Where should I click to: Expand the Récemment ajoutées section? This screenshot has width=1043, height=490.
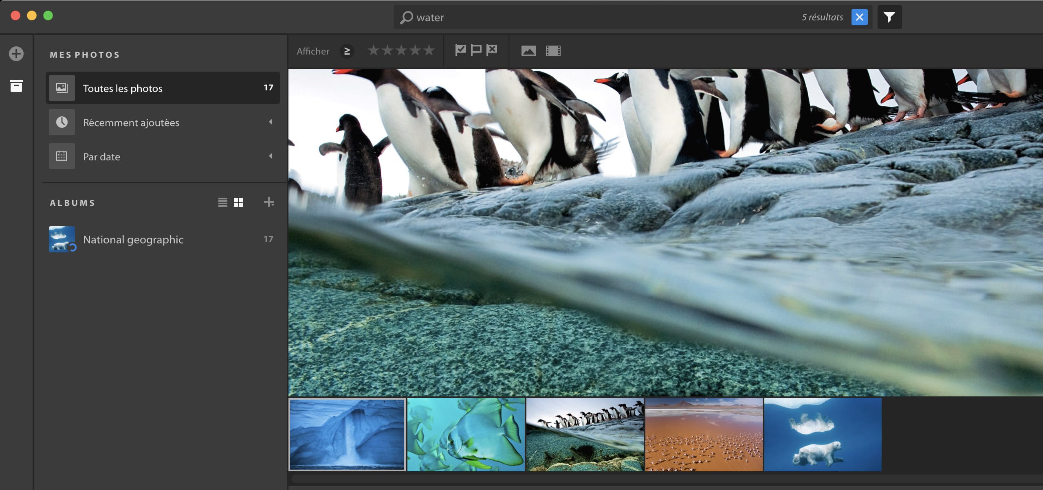pyautogui.click(x=271, y=122)
